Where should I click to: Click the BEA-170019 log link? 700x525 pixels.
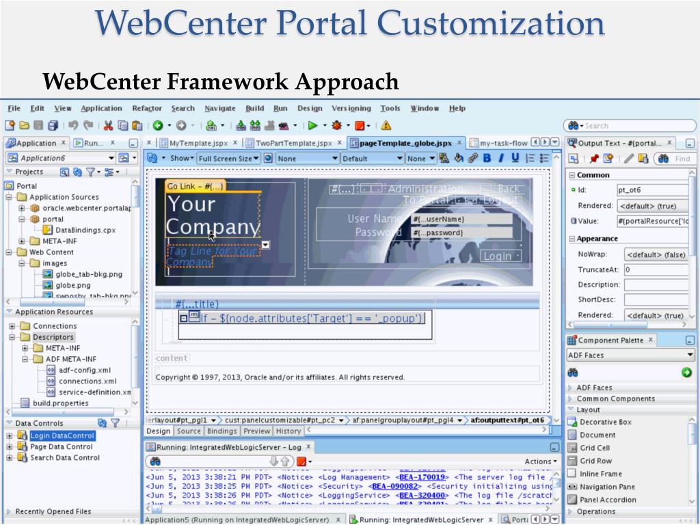click(x=422, y=477)
